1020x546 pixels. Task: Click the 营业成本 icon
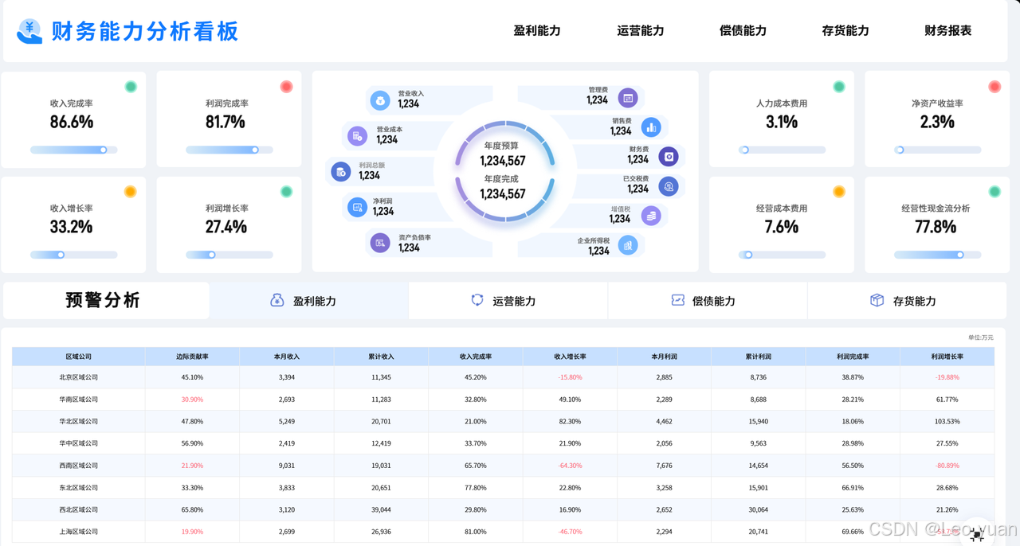pyautogui.click(x=357, y=136)
